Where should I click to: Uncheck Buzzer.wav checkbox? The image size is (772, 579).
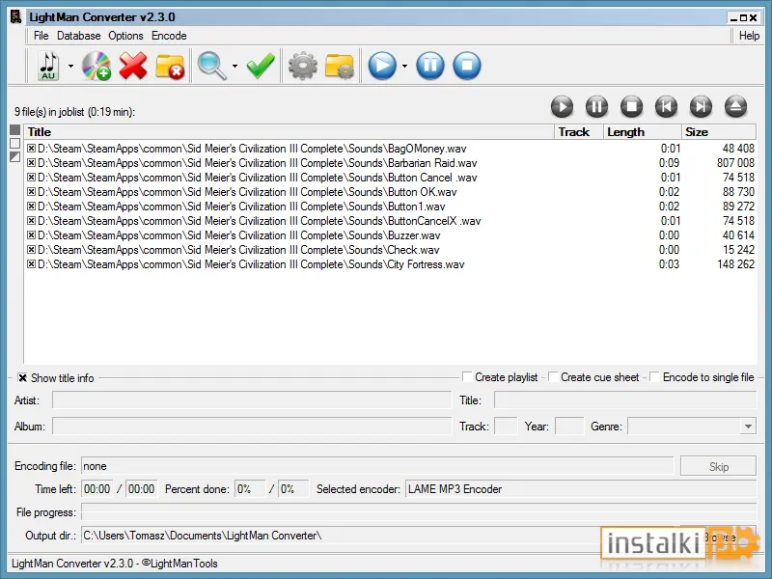[31, 235]
